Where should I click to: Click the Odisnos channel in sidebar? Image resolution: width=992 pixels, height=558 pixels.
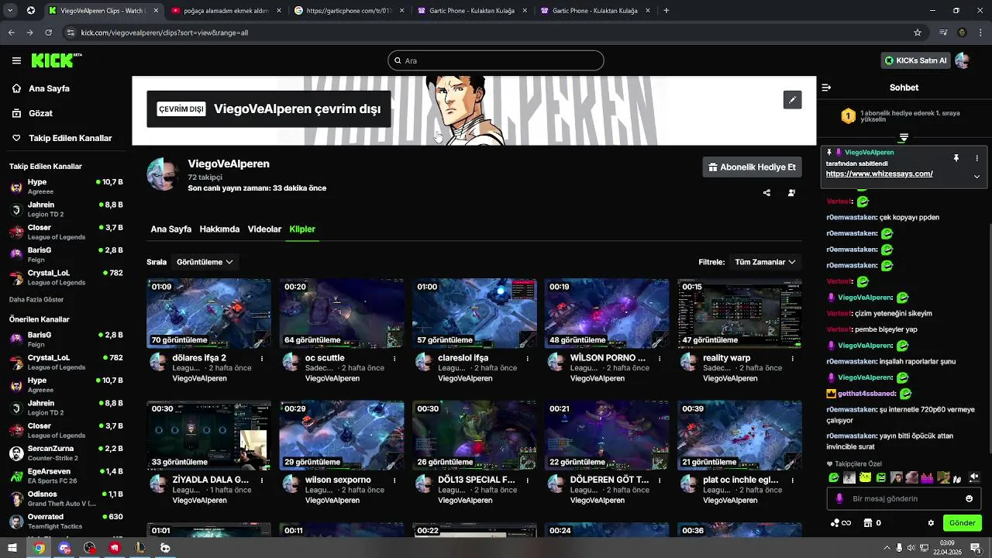tap(66, 498)
